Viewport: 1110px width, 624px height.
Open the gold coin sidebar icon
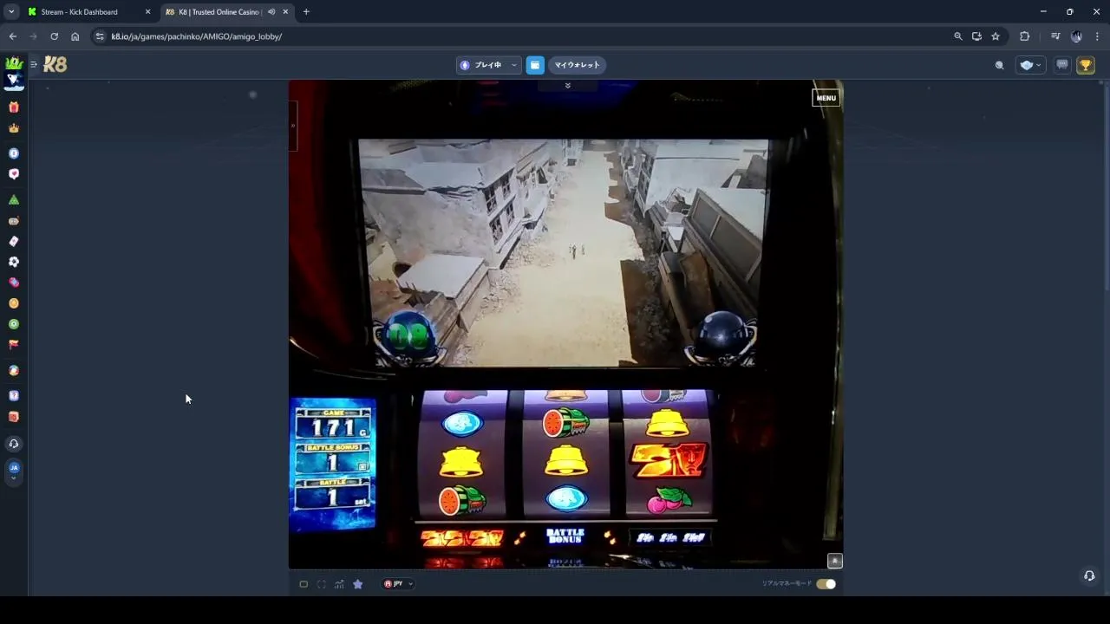tap(13, 303)
